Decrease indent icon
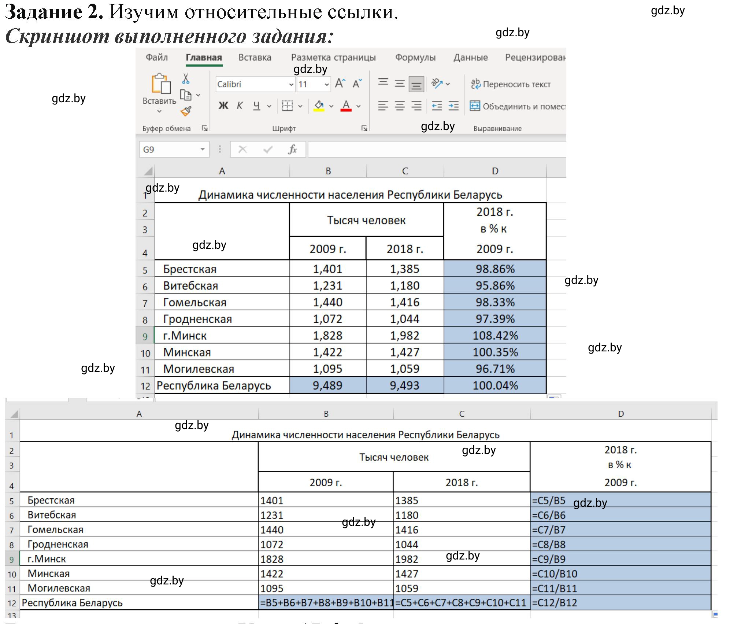The width and height of the screenshot is (730, 624). coord(437,106)
